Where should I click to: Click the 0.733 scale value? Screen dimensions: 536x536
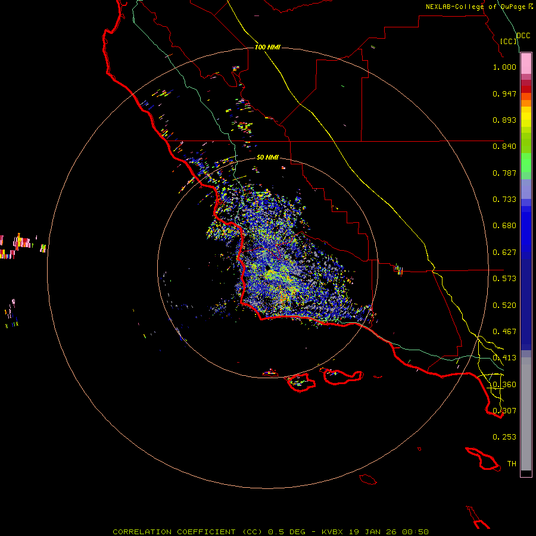point(504,200)
